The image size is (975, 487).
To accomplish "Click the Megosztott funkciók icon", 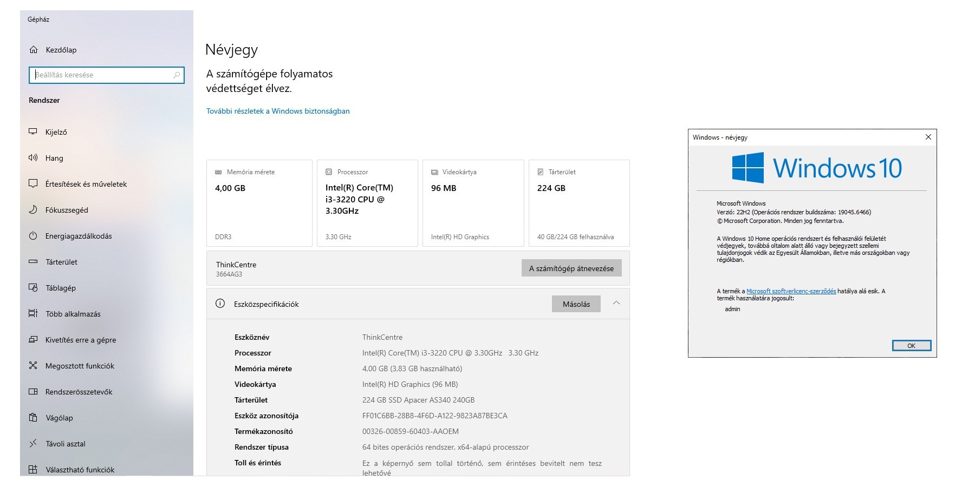I will [x=33, y=366].
